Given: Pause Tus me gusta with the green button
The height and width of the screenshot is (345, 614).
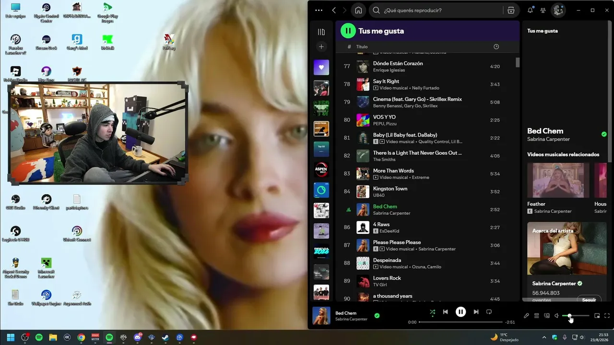Looking at the screenshot, I should [x=348, y=31].
